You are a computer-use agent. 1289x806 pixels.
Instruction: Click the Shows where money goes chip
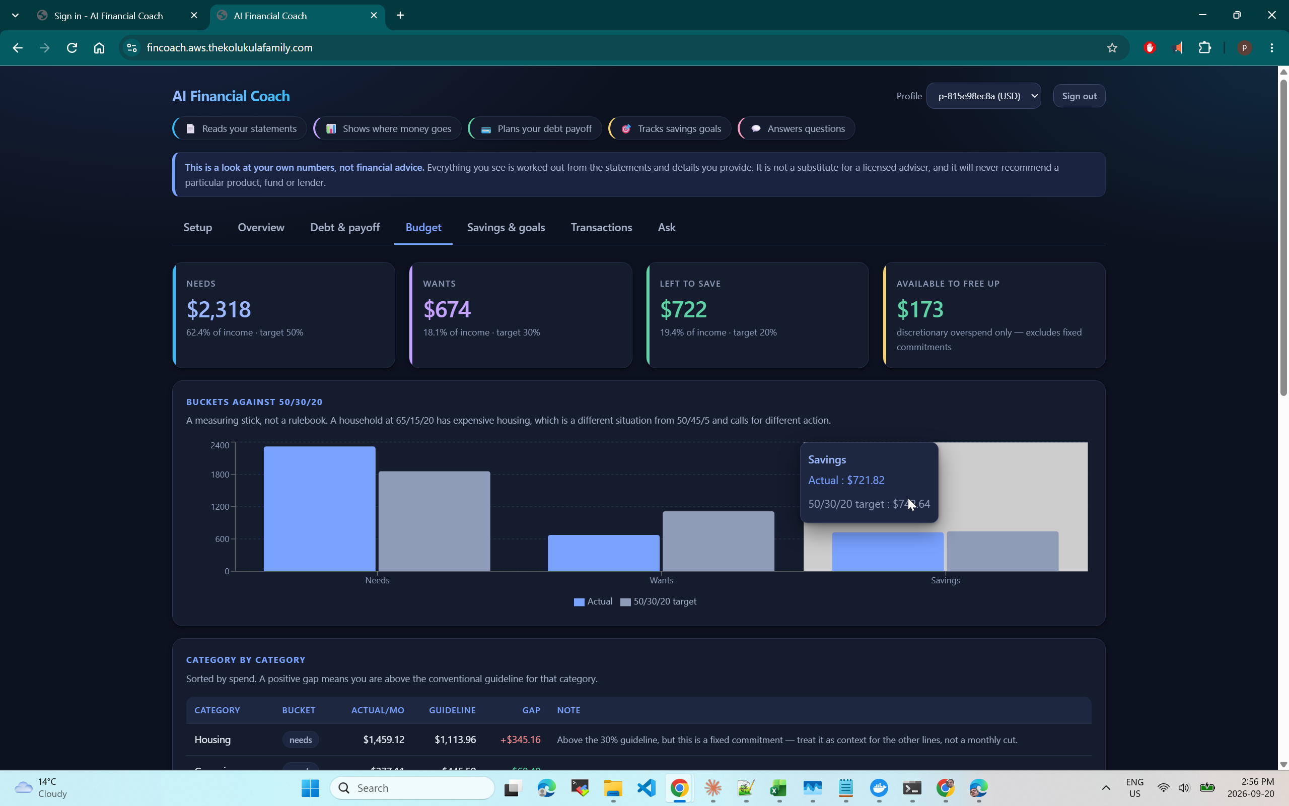click(x=387, y=128)
